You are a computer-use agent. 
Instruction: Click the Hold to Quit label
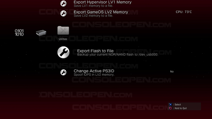(181, 108)
